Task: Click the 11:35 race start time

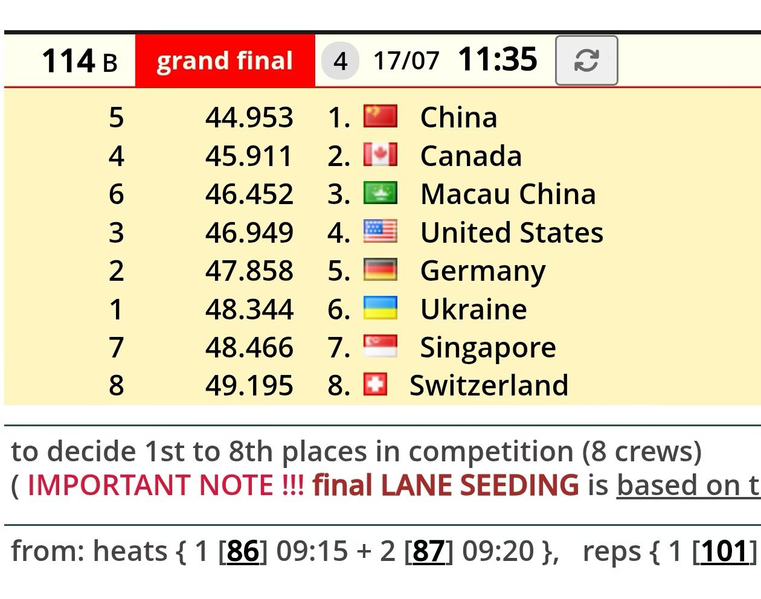Action: (498, 60)
